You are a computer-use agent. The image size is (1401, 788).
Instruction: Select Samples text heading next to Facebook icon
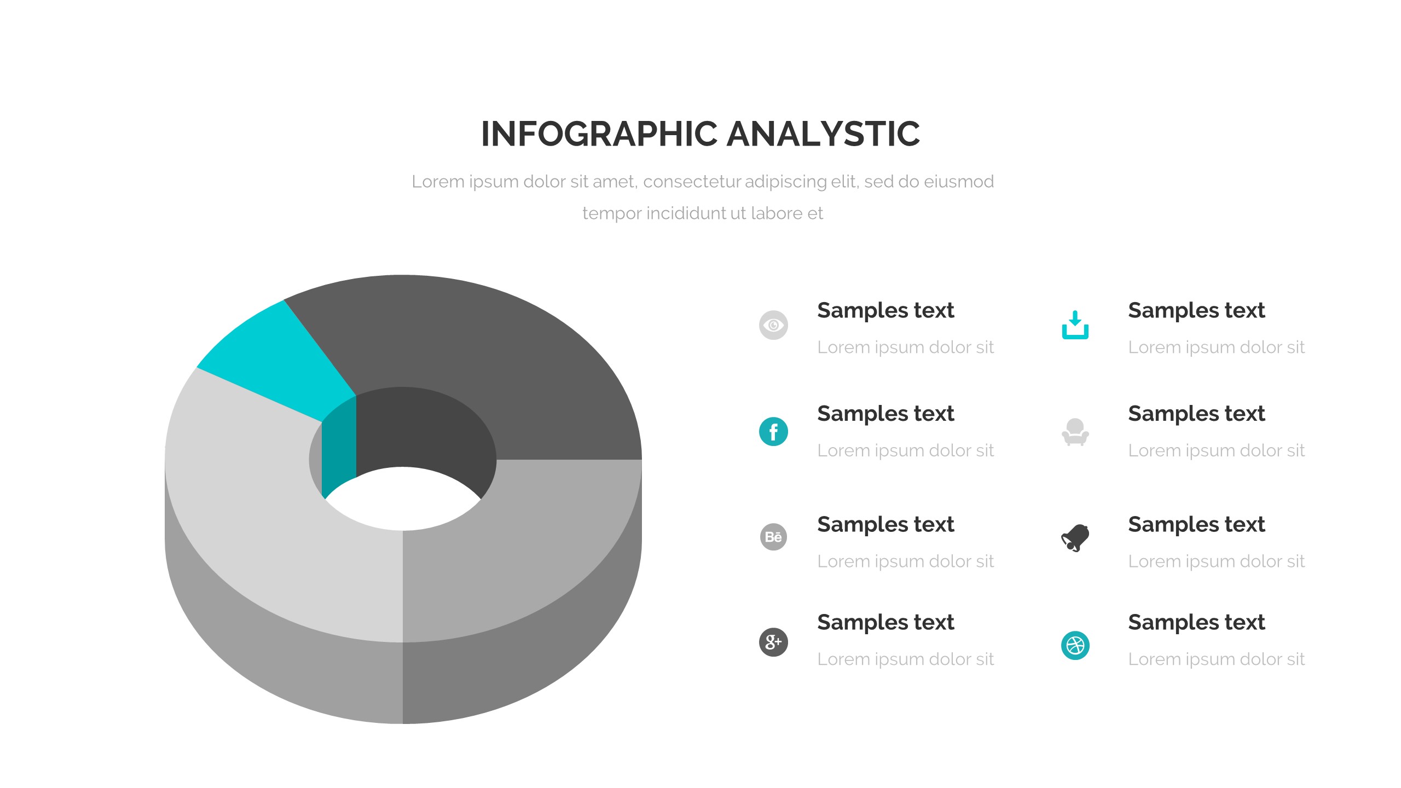pyautogui.click(x=885, y=414)
